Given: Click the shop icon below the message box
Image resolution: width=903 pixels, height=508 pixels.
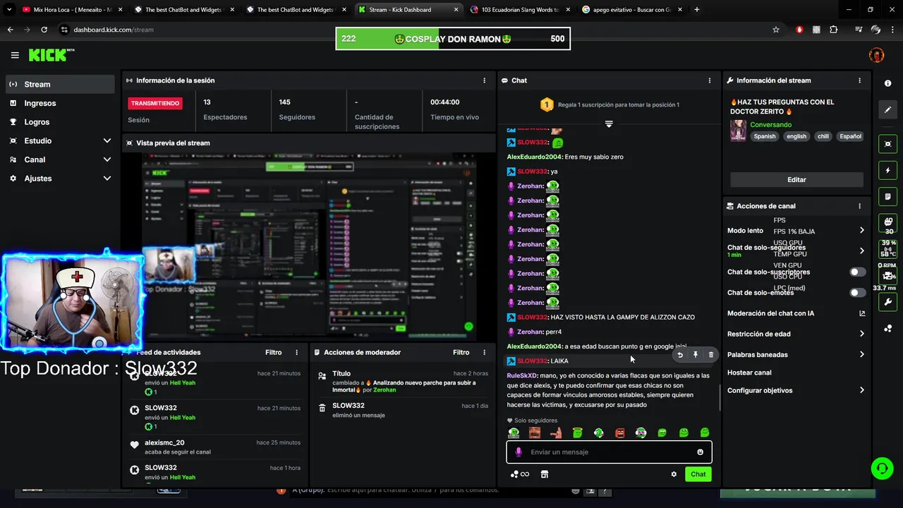Looking at the screenshot, I should pos(545,474).
